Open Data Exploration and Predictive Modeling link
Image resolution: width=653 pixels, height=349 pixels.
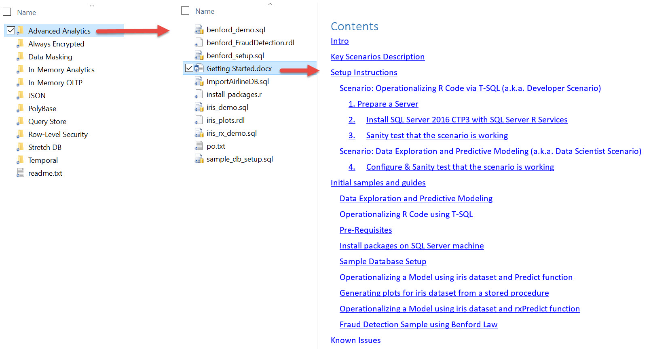click(x=416, y=199)
